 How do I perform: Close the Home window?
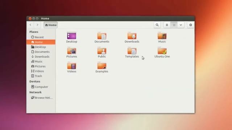pyautogui.click(x=30, y=18)
